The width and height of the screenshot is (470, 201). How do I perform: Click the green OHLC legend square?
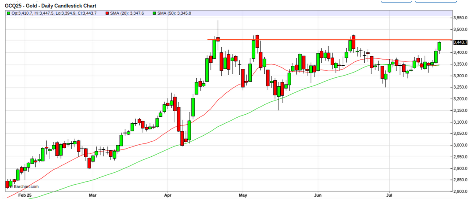(9, 14)
